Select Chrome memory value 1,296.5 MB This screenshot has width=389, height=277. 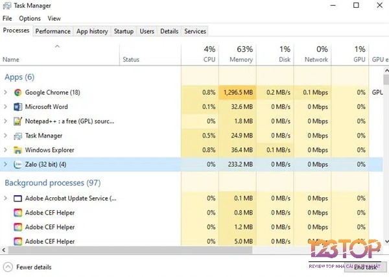(x=238, y=92)
